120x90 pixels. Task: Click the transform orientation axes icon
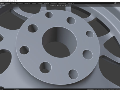[x=50, y=5]
